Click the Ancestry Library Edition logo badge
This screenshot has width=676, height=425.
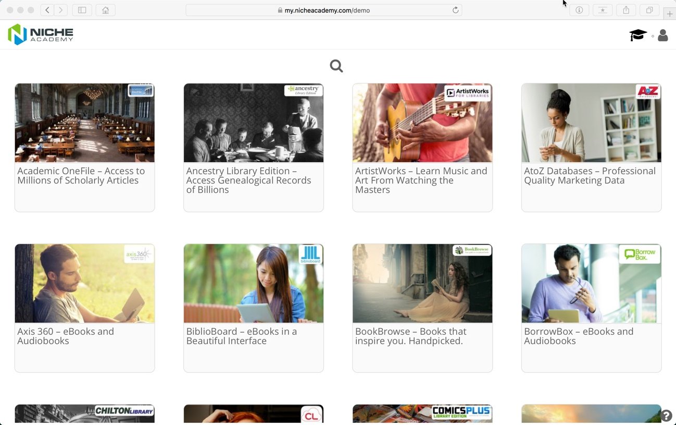point(303,91)
